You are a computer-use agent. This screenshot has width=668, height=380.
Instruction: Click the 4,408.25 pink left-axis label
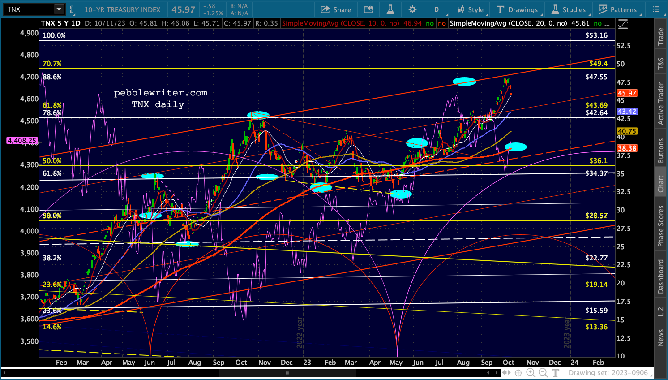coord(22,141)
